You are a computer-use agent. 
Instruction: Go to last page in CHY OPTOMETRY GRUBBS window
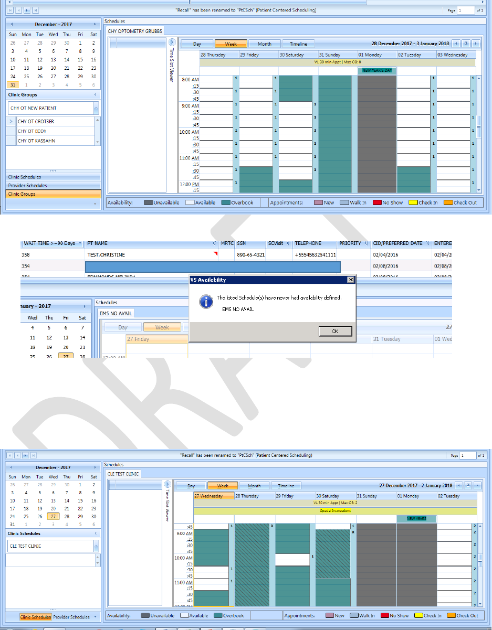click(35, 10)
